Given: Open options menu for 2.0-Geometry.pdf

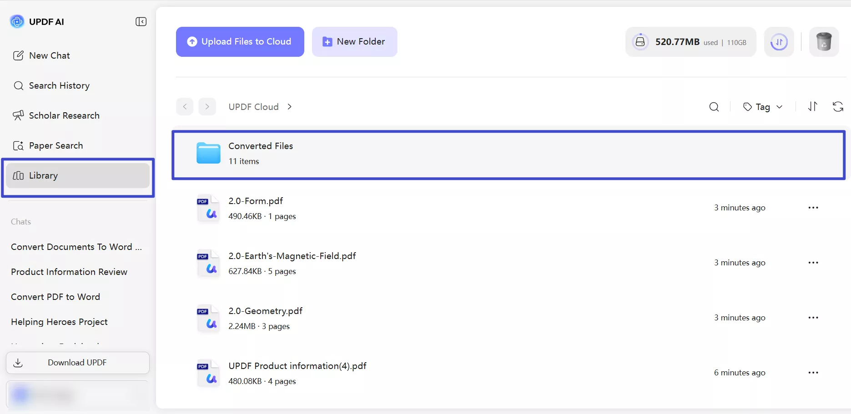Looking at the screenshot, I should pyautogui.click(x=813, y=318).
